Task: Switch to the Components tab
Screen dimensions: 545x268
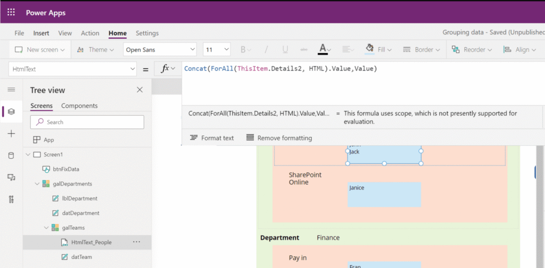Action: click(x=79, y=106)
